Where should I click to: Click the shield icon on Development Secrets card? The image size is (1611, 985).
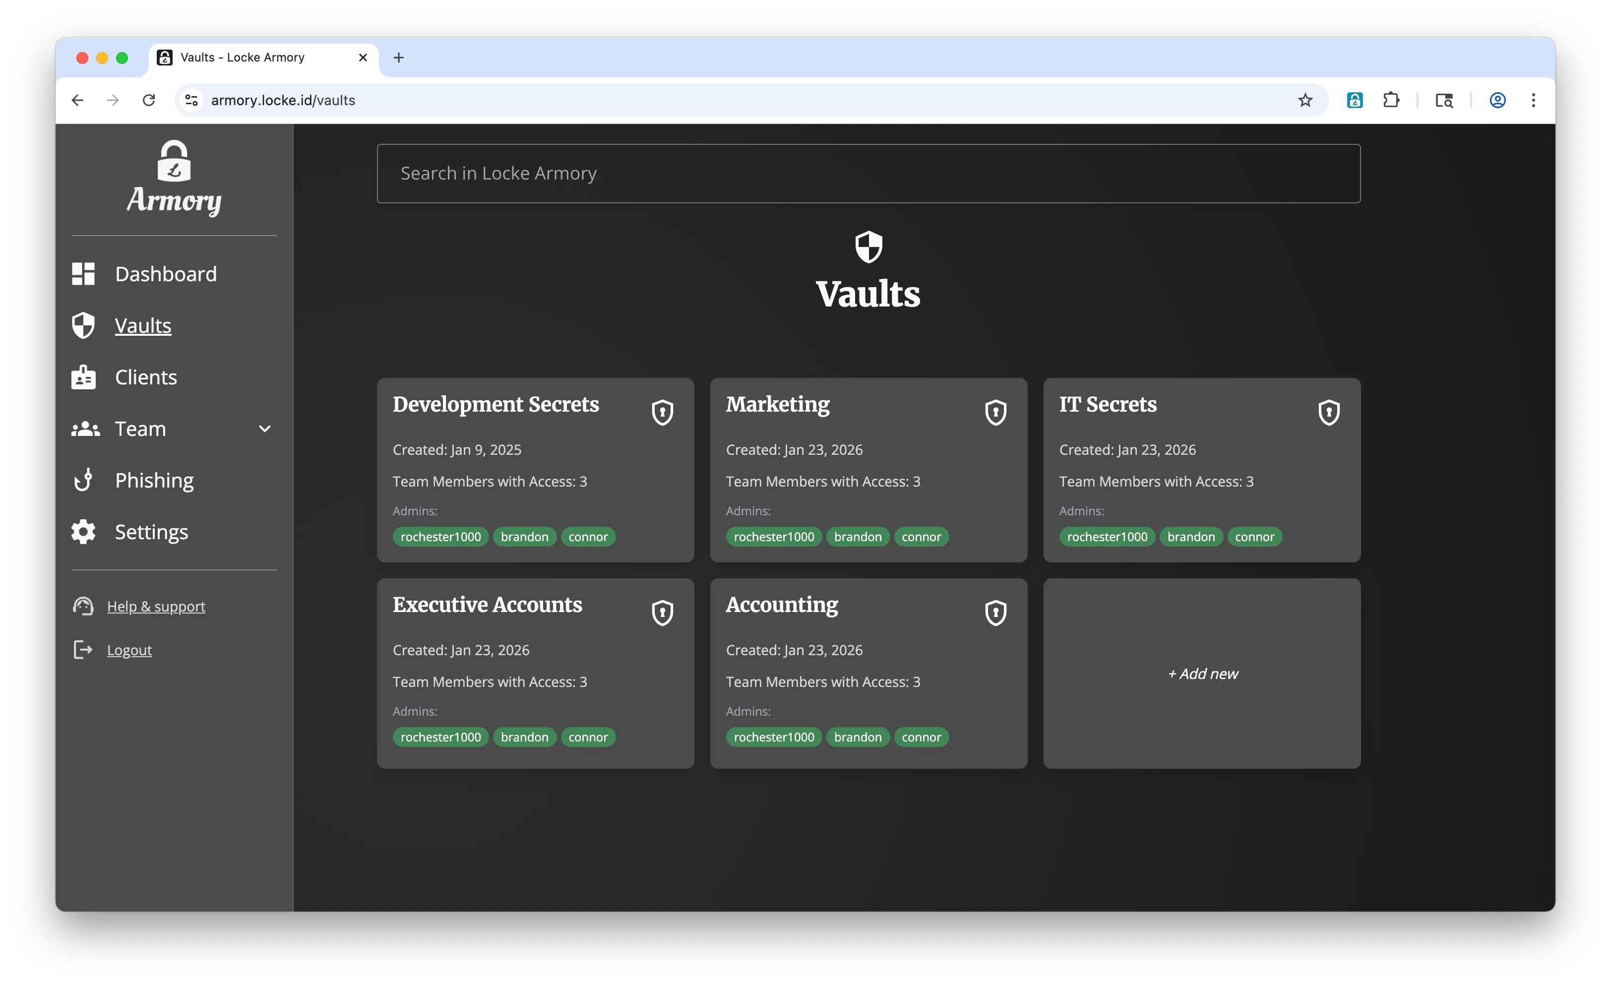tap(663, 412)
